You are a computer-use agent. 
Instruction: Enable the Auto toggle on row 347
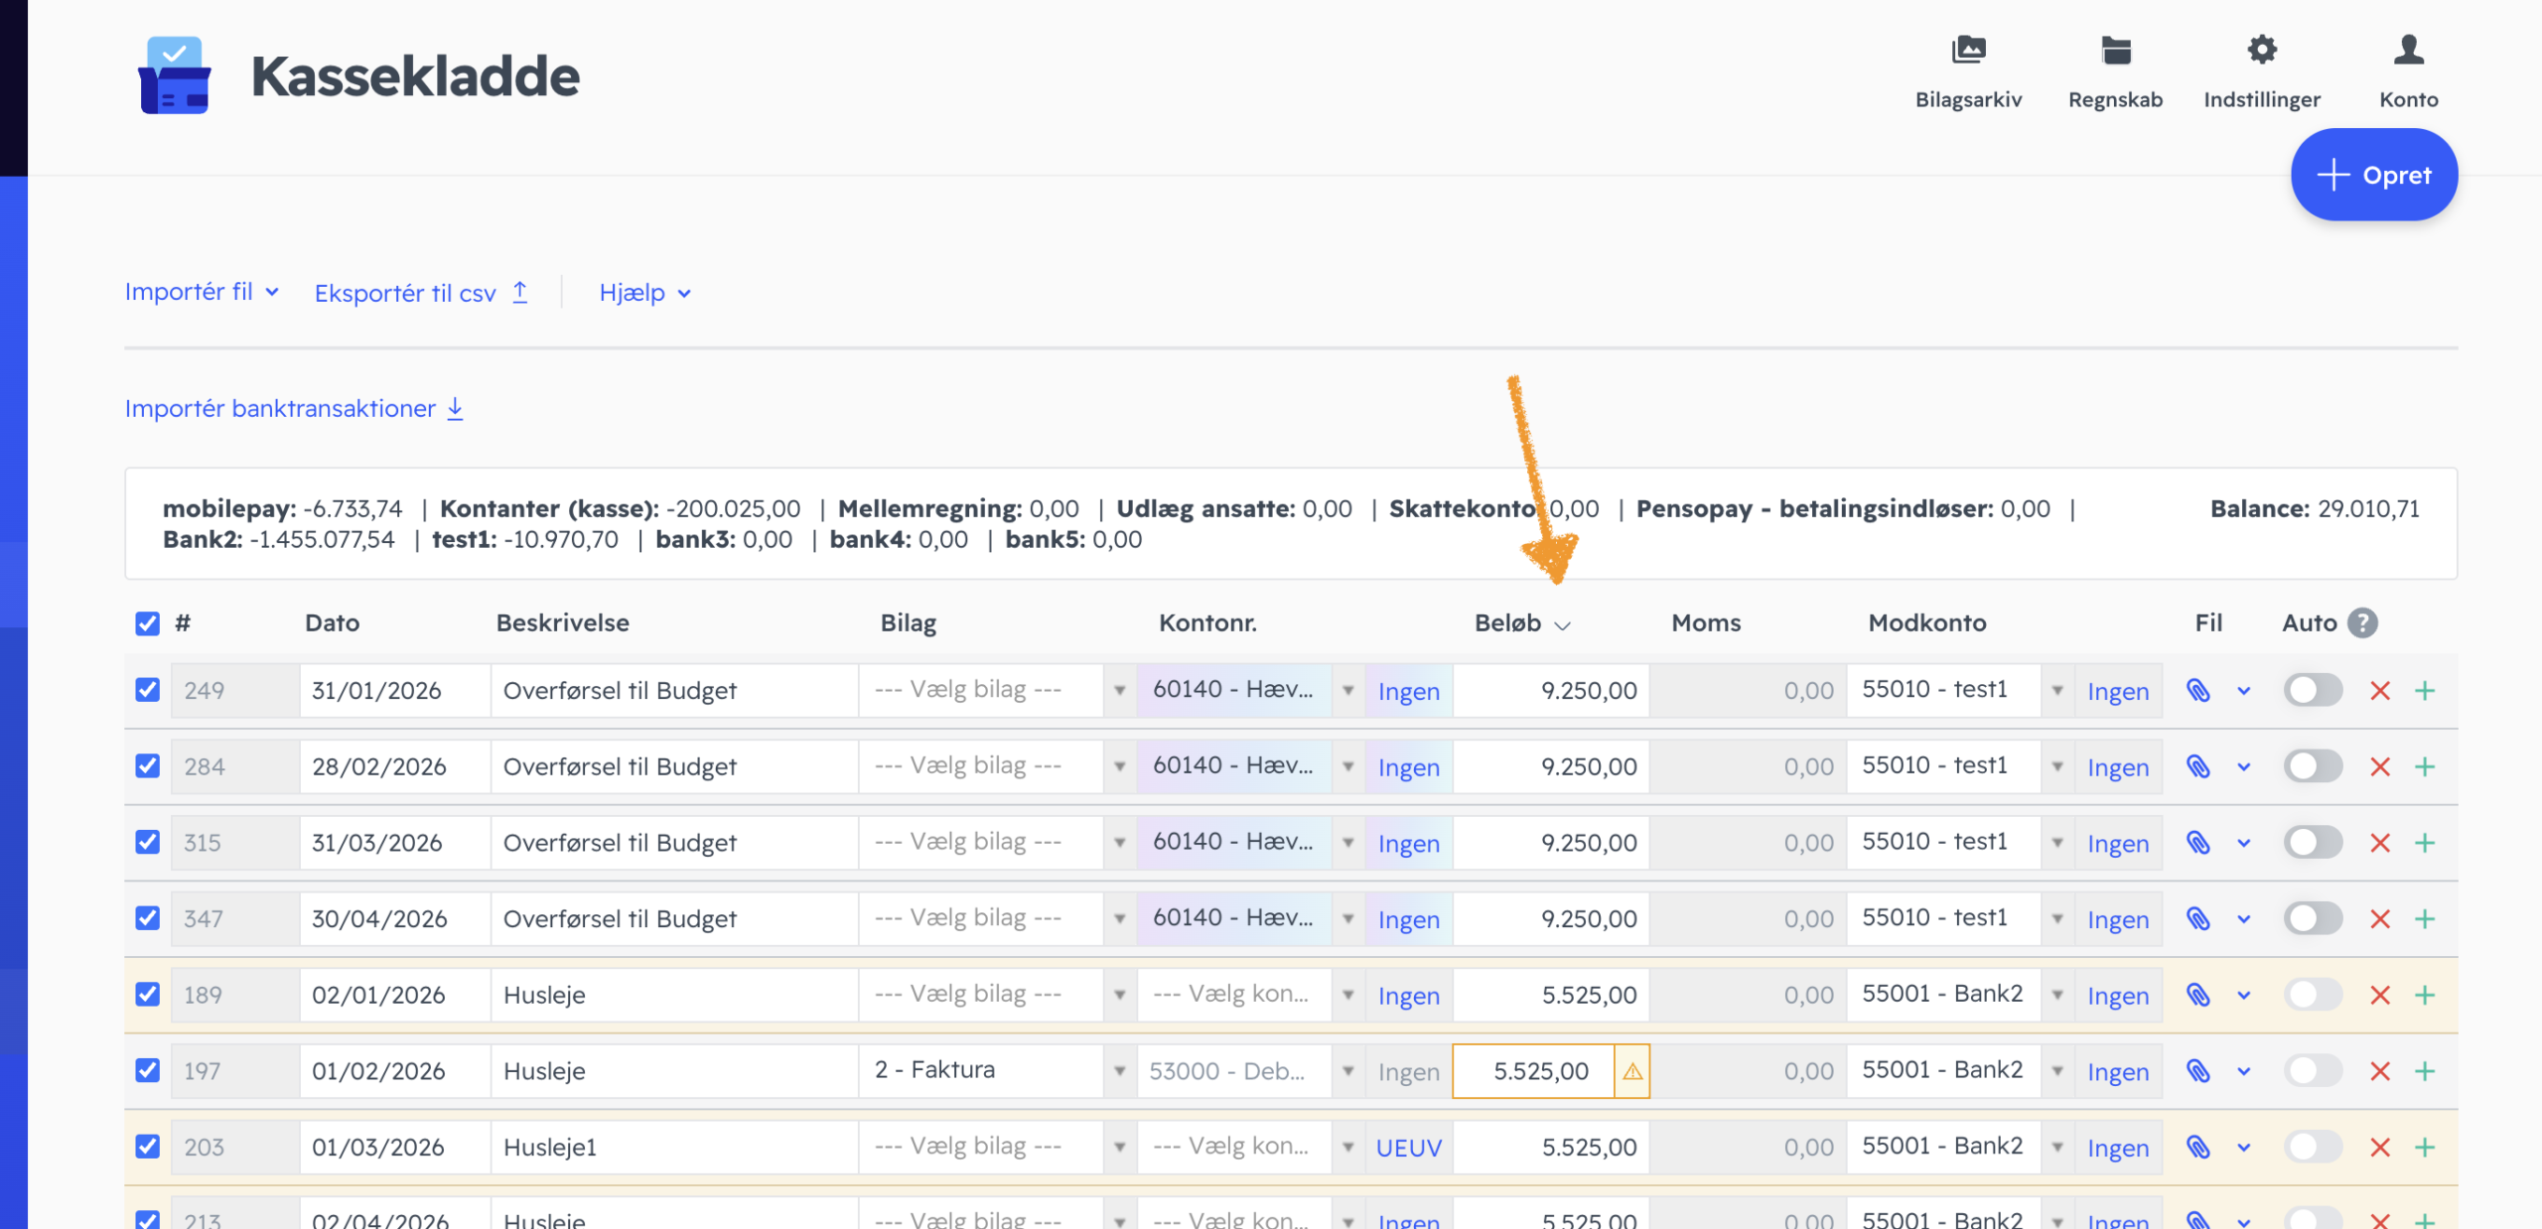(x=2313, y=918)
